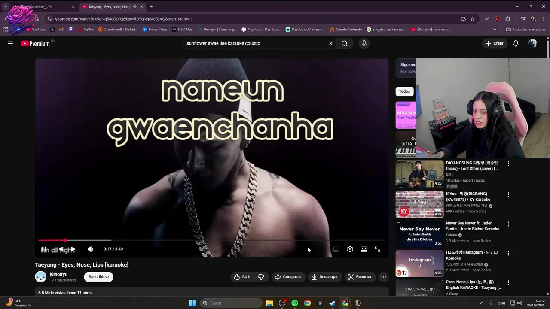Image resolution: width=550 pixels, height=309 pixels.
Task: Open j0inolryt channel name link
Action: (58, 274)
